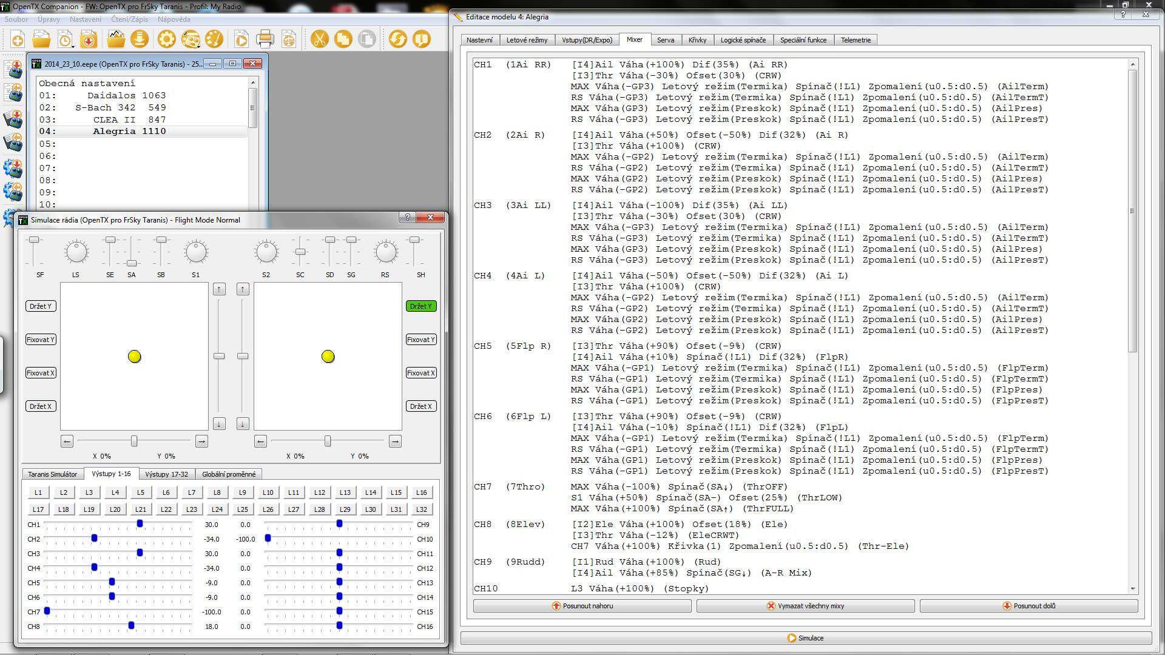Click the Simulace button at the bottom
This screenshot has height=655, width=1165.
(x=806, y=638)
